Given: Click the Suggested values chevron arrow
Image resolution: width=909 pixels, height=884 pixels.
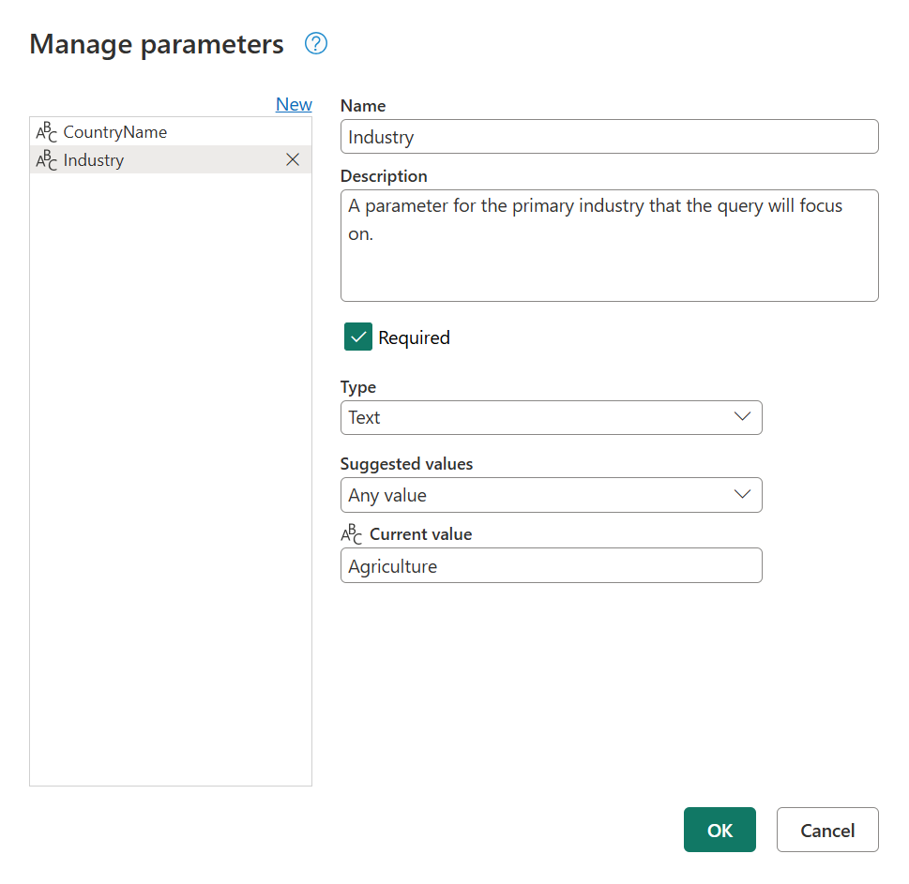Looking at the screenshot, I should [742, 494].
